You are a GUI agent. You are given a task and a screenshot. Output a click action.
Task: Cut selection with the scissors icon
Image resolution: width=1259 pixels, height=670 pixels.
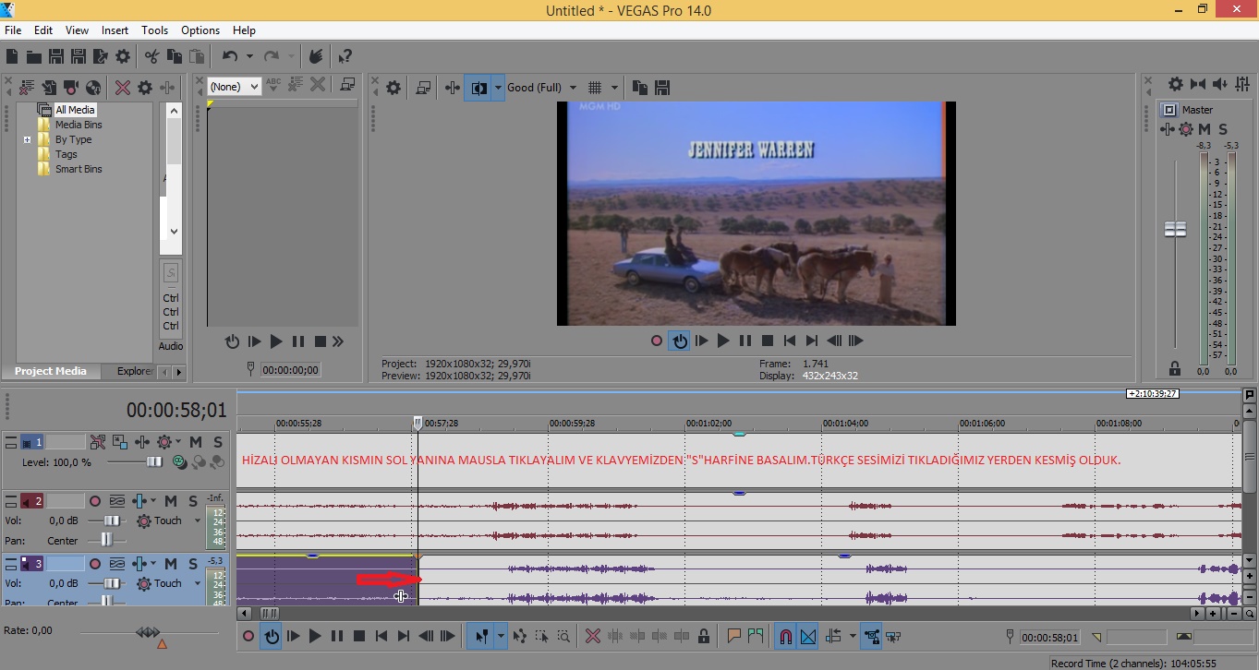[151, 56]
